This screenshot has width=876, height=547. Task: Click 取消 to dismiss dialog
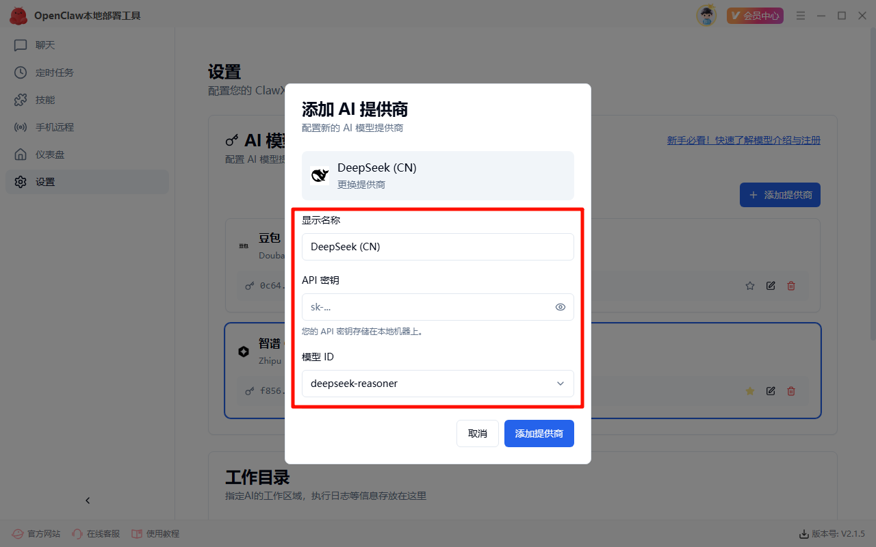477,433
